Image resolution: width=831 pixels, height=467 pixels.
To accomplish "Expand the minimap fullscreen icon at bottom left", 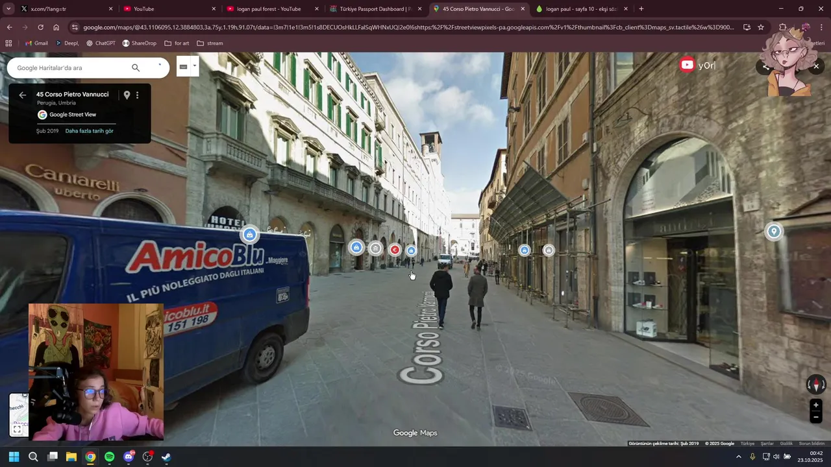I will (18, 429).
